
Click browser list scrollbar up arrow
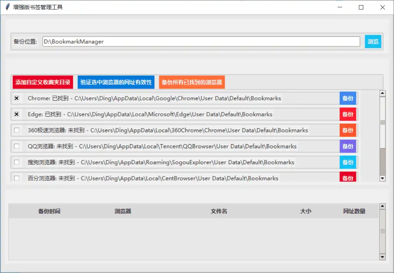[382, 93]
